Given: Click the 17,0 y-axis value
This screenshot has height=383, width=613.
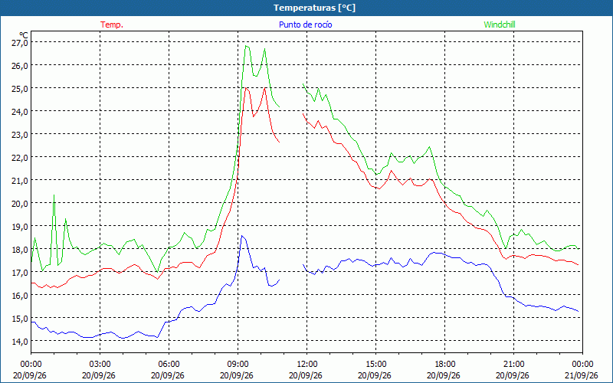Looking at the screenshot, I should [x=20, y=273].
